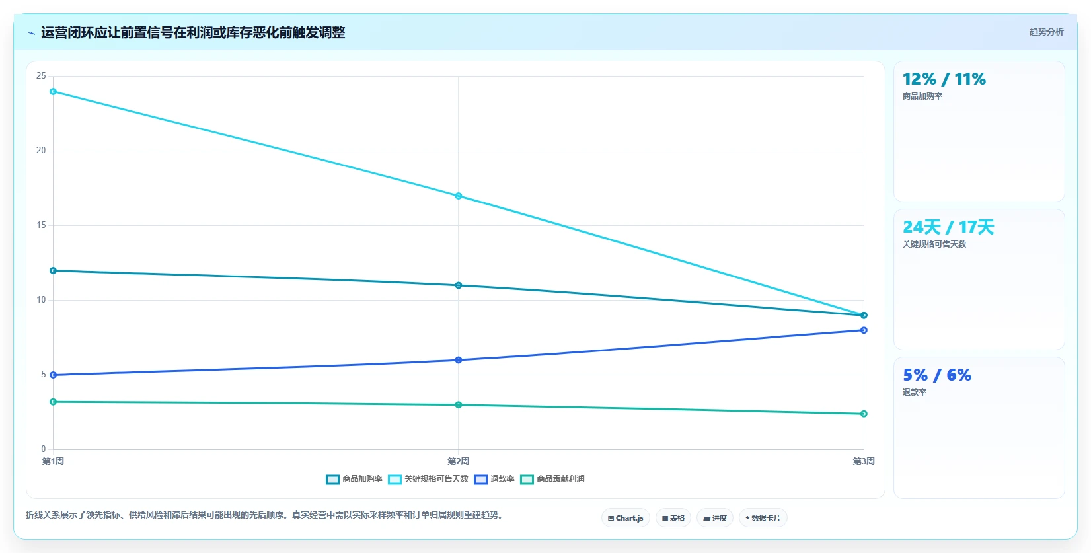
Task: Click 退款率 card label
Action: pyautogui.click(x=915, y=392)
